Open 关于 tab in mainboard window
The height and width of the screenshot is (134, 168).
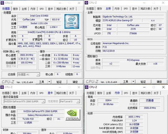[x=156, y=9]
